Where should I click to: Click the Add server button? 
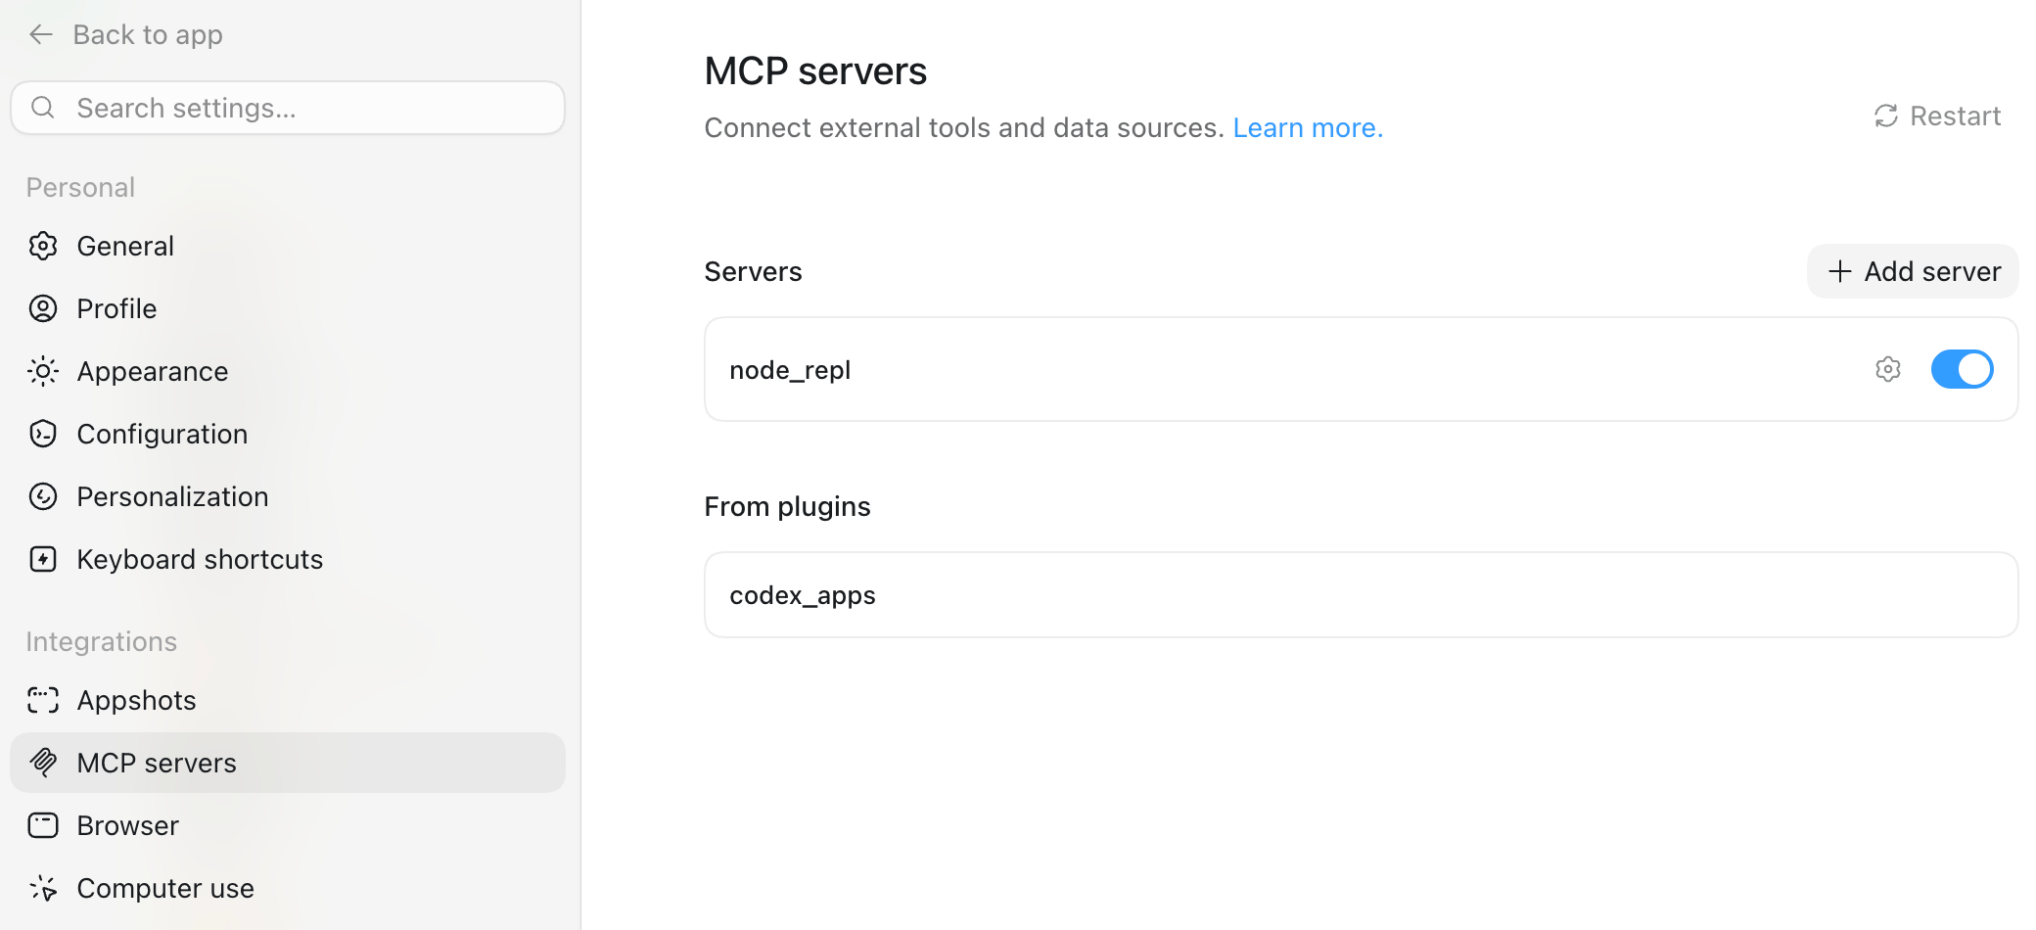click(1913, 271)
